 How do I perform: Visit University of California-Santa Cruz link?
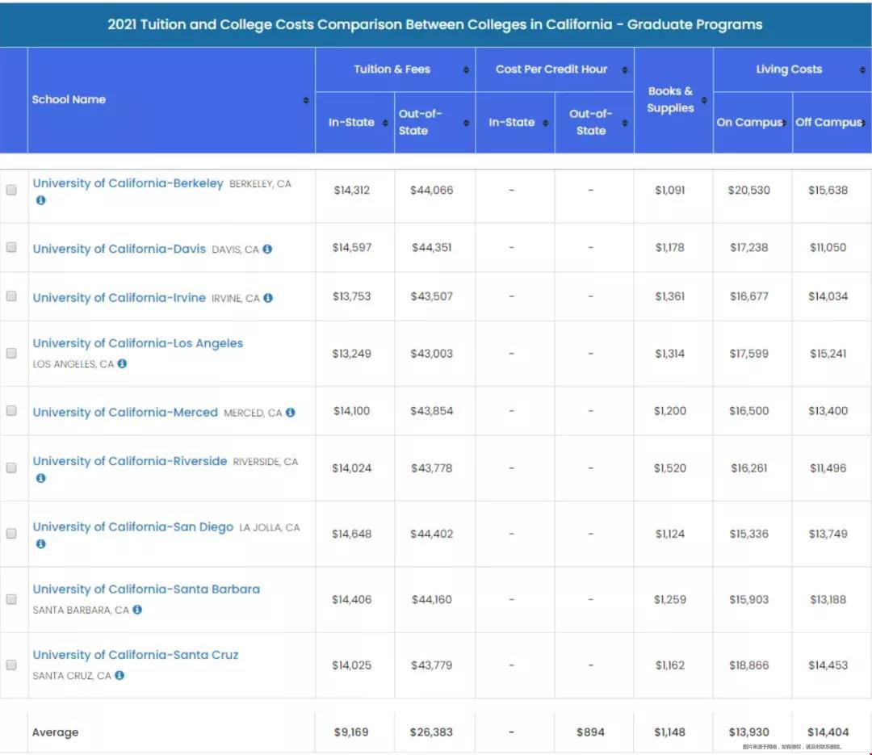click(135, 655)
